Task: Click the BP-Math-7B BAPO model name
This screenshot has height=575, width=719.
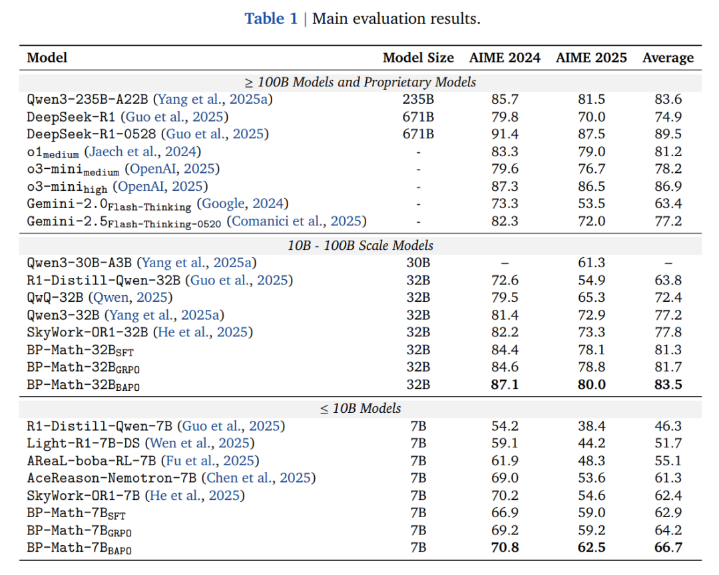Action: [x=79, y=548]
